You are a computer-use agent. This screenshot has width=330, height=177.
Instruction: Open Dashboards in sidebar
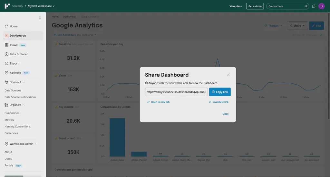coord(23,36)
